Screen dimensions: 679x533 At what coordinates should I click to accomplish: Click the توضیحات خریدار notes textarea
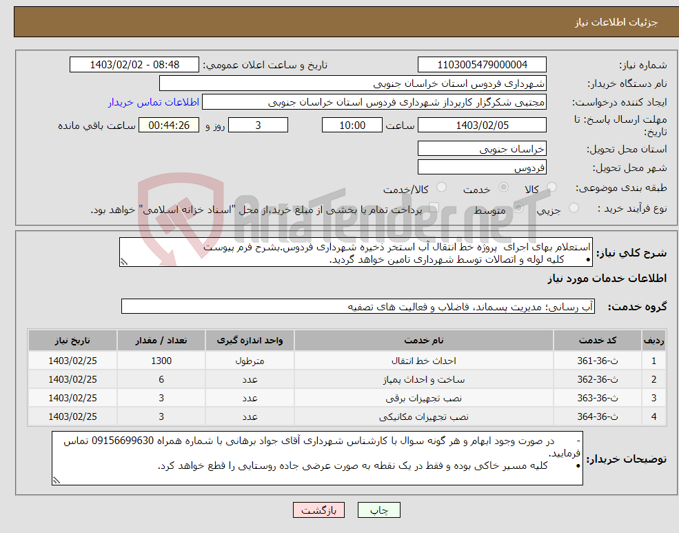[317, 458]
